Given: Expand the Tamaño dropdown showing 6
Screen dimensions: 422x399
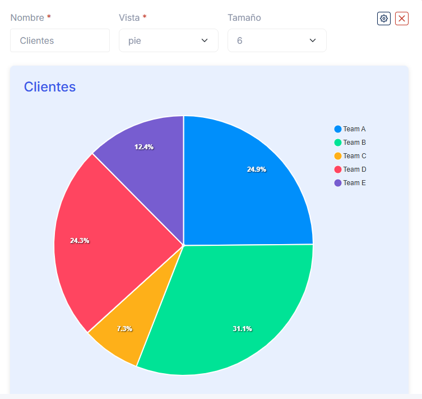Looking at the screenshot, I should tap(277, 40).
